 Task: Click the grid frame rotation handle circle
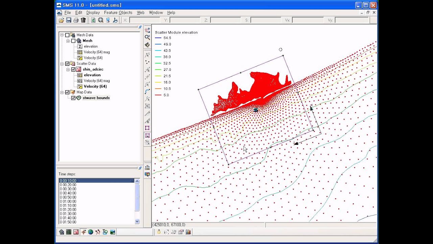[x=280, y=50]
